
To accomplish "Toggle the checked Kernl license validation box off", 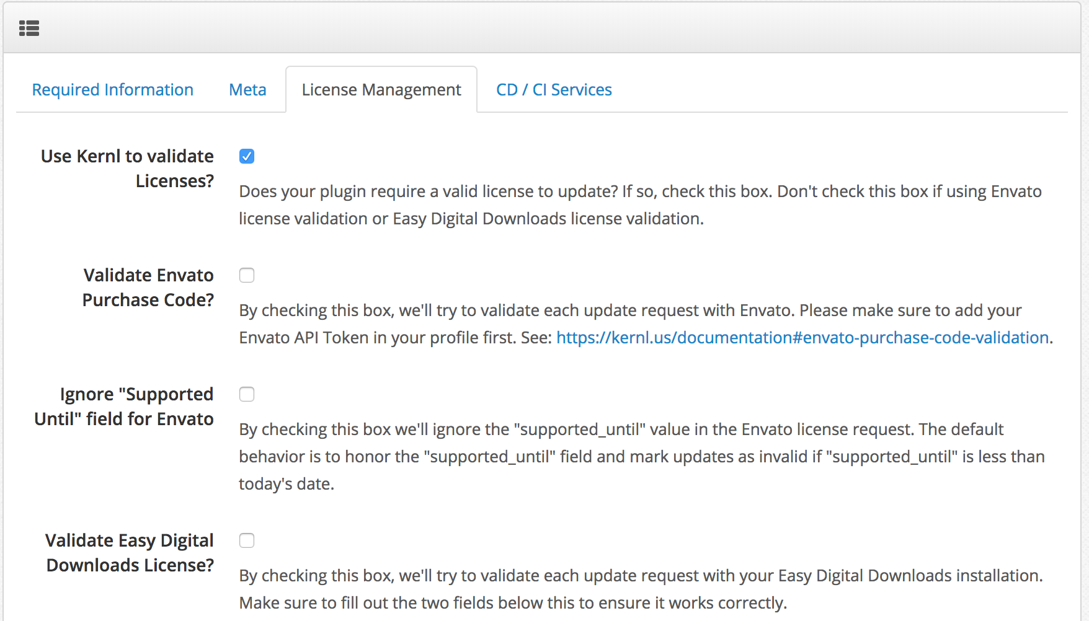I will pos(247,156).
